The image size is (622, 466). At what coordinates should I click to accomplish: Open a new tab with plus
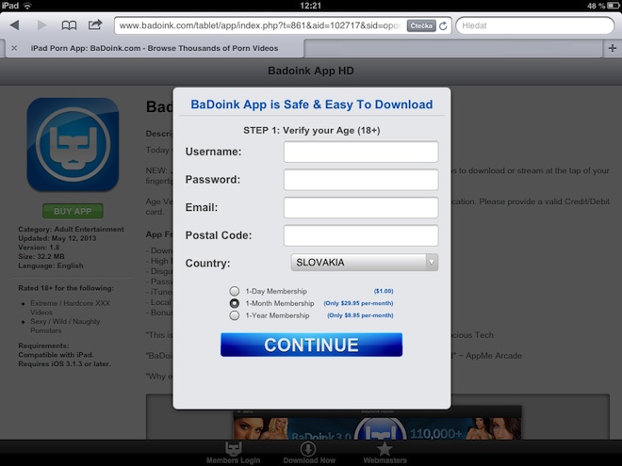[x=612, y=48]
